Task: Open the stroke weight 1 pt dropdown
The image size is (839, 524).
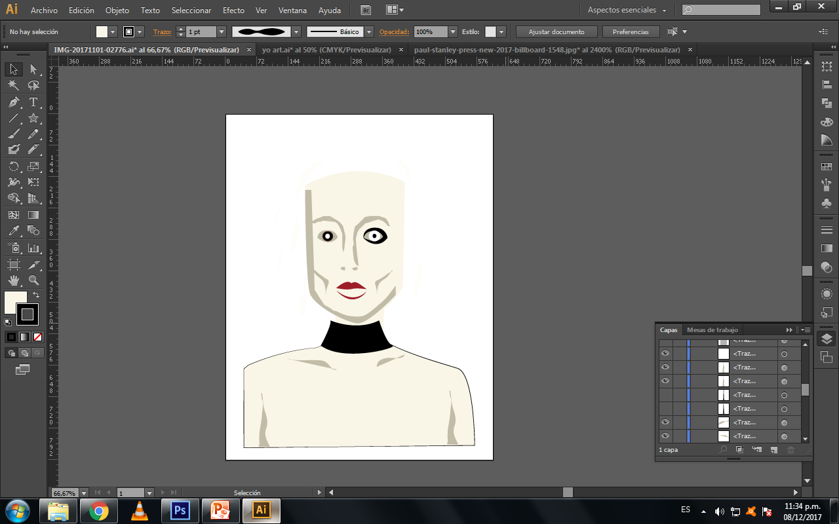Action: click(x=221, y=31)
